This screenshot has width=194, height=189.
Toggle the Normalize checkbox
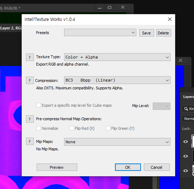tap(38, 128)
